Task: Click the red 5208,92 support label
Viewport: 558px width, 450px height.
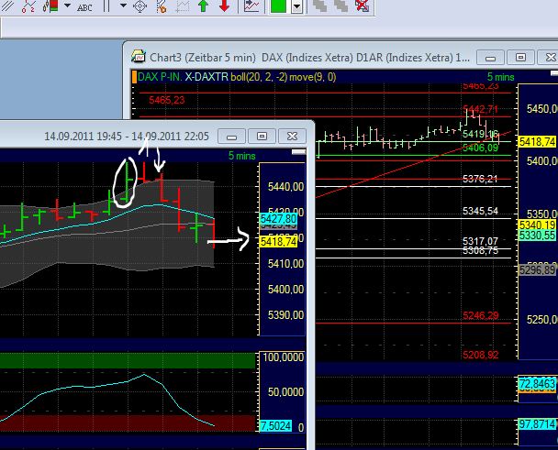Action: (480, 355)
